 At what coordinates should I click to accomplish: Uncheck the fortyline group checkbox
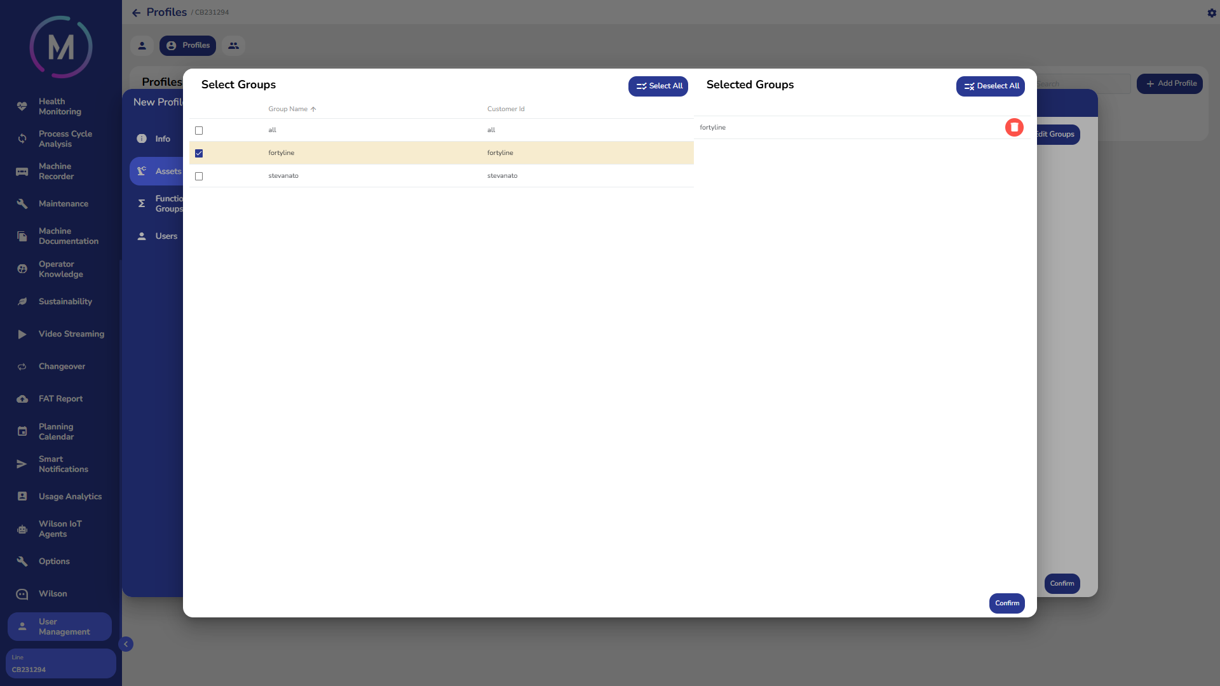point(199,153)
